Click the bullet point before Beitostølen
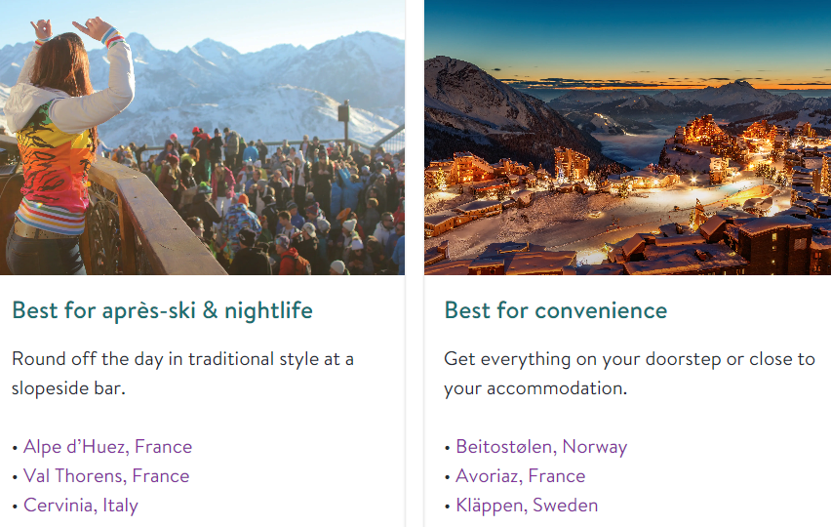831x527 pixels. [x=448, y=448]
